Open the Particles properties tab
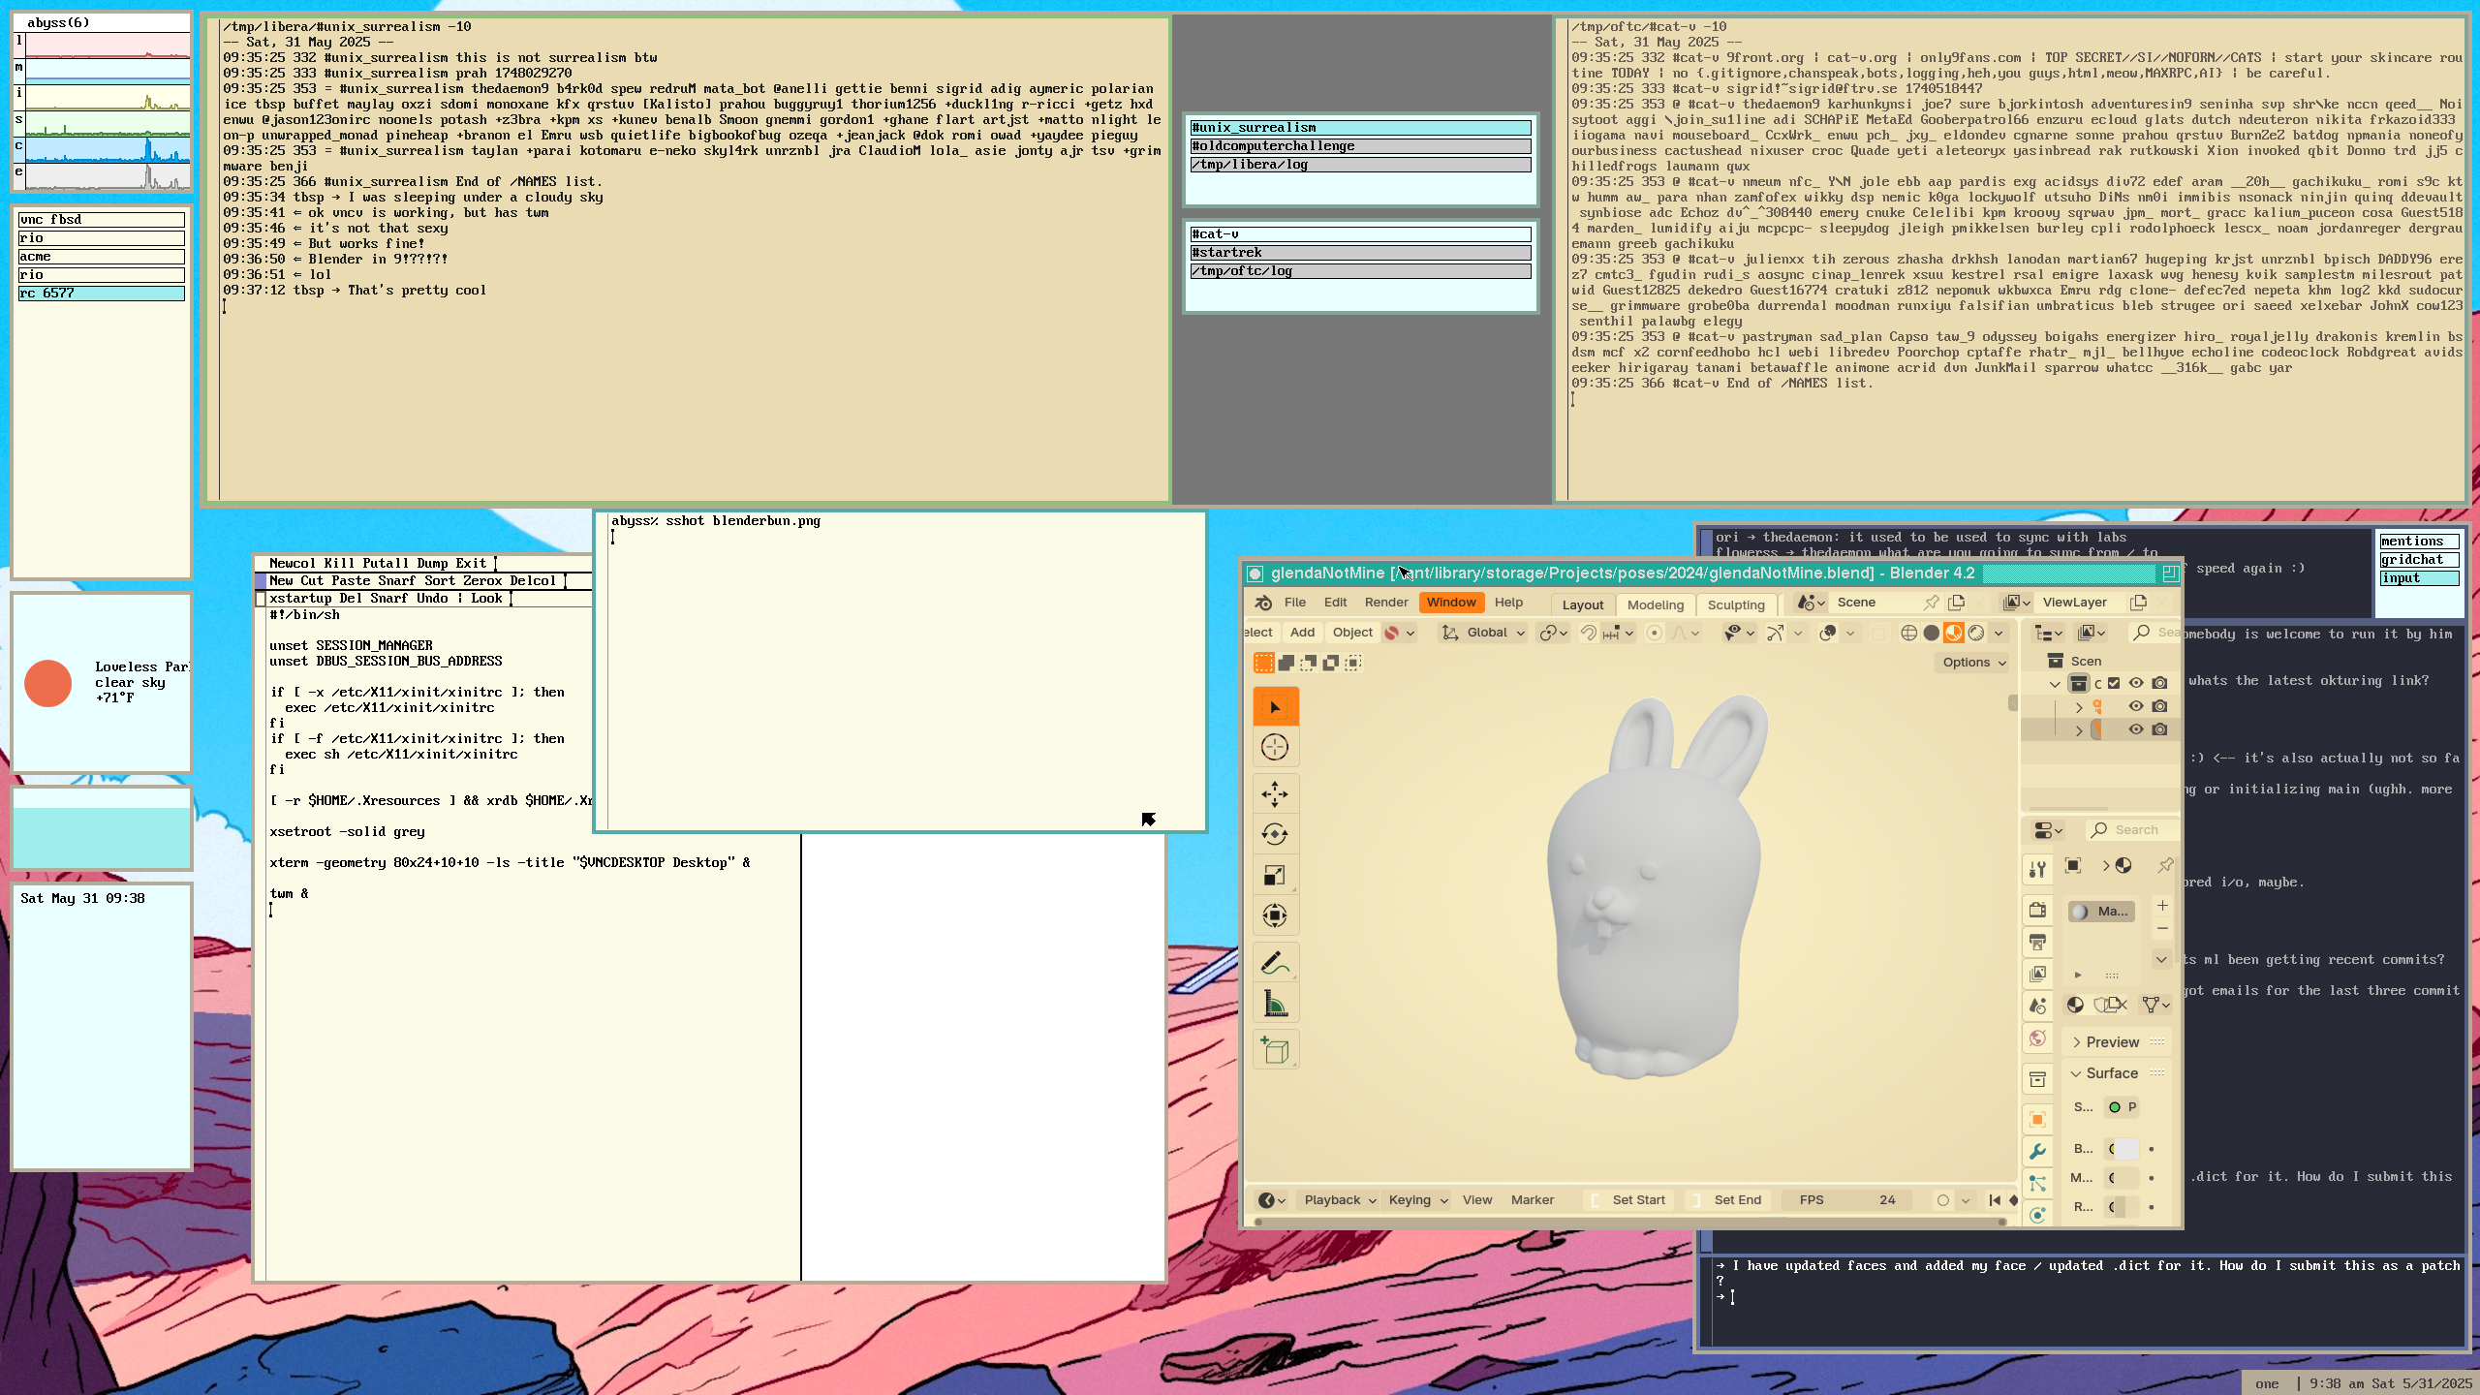Viewport: 2480px width, 1395px height. [x=2037, y=1183]
